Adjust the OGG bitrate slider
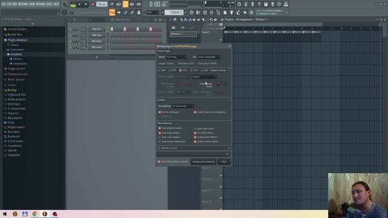This screenshot has width=388, height=218. 220,85
